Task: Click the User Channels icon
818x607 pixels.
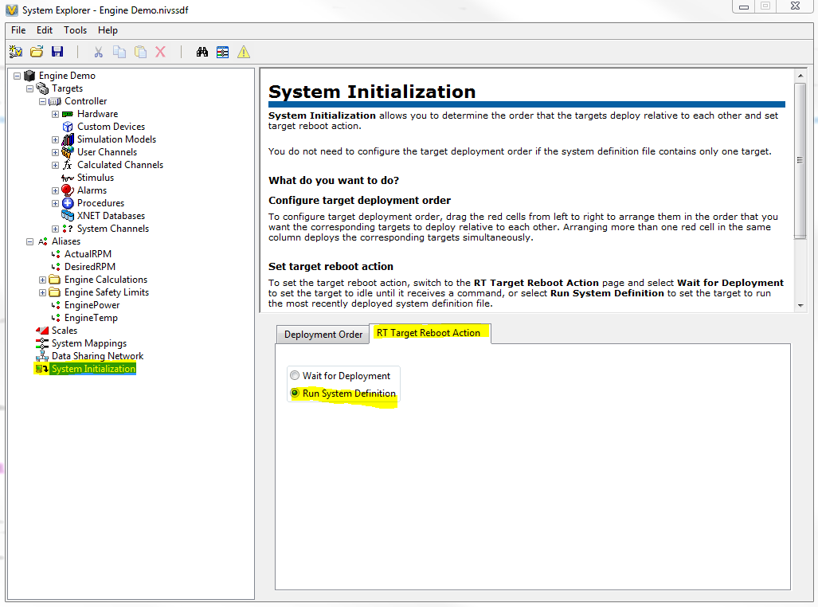Action: [67, 152]
